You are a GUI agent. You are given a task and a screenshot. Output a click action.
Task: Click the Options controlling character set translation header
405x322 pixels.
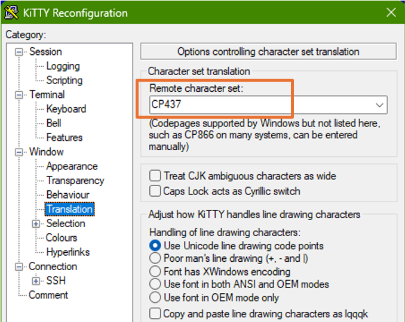268,52
